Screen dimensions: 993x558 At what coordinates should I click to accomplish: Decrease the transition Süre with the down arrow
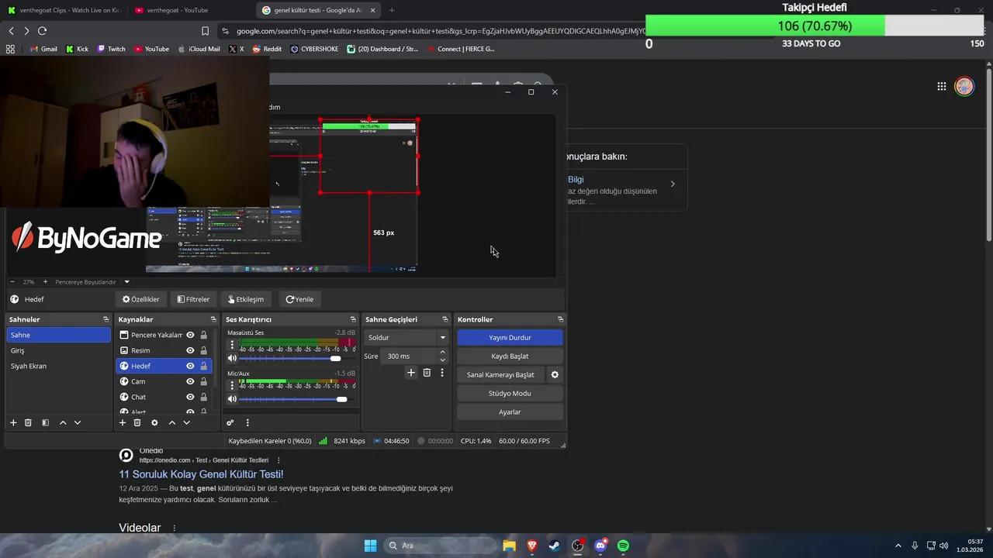click(x=443, y=360)
